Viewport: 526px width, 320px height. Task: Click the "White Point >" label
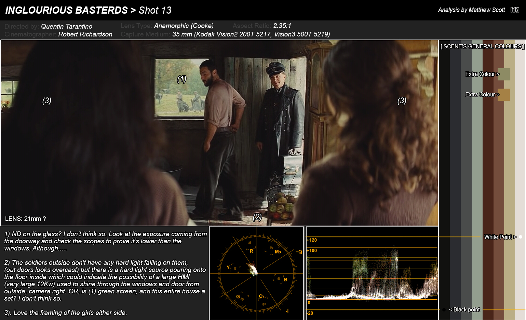pyautogui.click(x=500, y=237)
